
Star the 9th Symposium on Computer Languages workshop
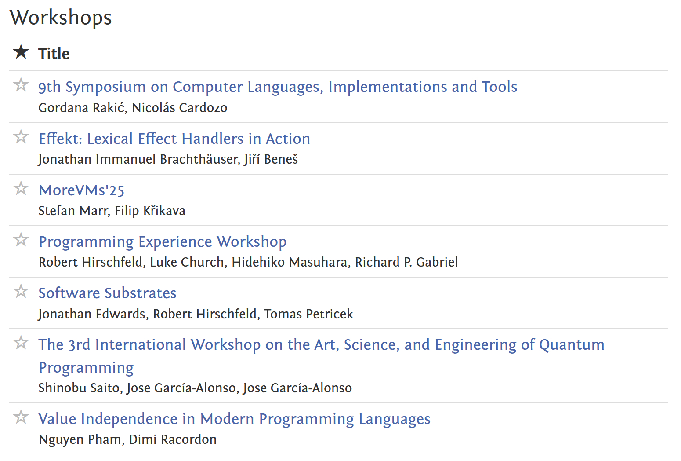(x=21, y=84)
